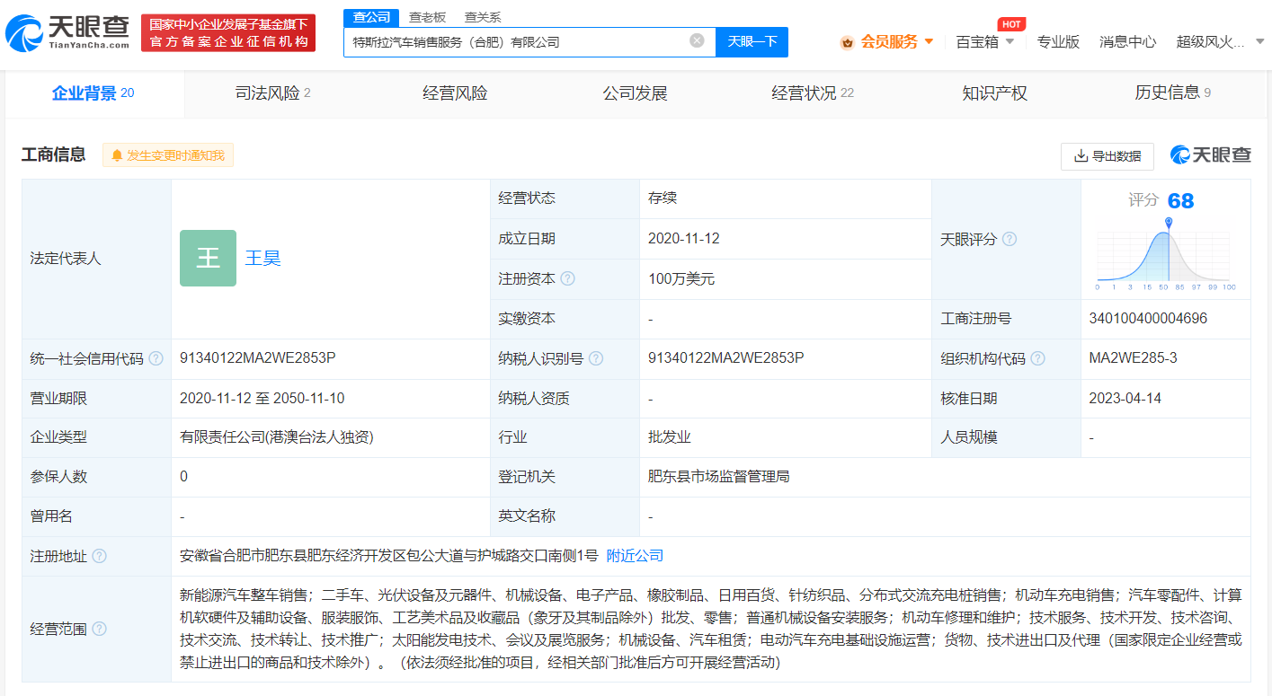Open the 附近公司 link
Image resolution: width=1272 pixels, height=696 pixels.
(x=635, y=556)
